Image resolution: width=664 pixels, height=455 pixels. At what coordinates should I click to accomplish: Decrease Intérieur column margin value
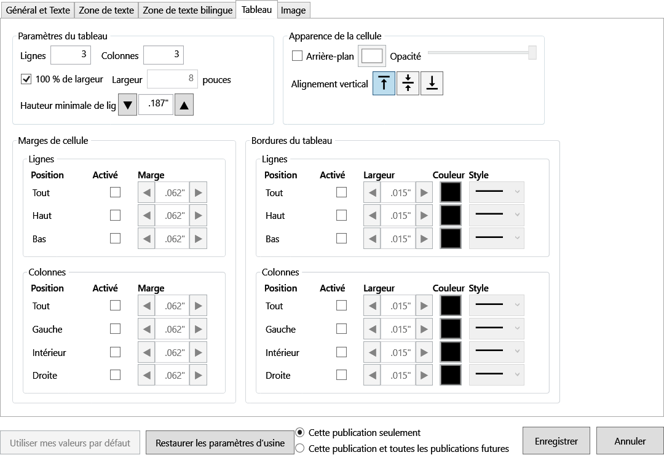[146, 352]
